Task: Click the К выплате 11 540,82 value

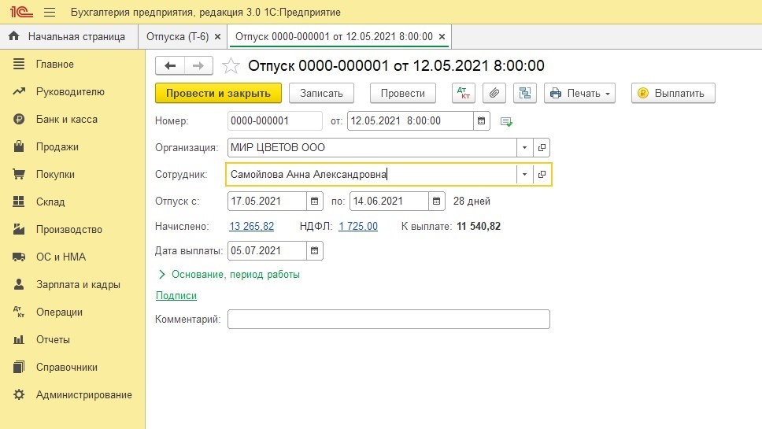Action: [x=479, y=227]
